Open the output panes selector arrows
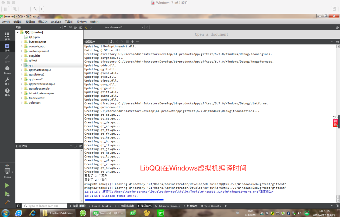The height and width of the screenshot is (217, 340). click(x=226, y=206)
